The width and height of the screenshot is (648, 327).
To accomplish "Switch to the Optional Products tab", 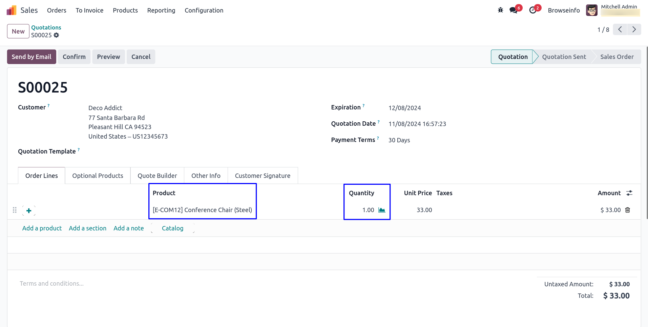I will (x=98, y=176).
